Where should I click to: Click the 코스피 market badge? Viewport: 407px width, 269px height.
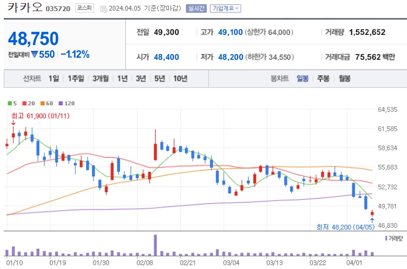84,8
